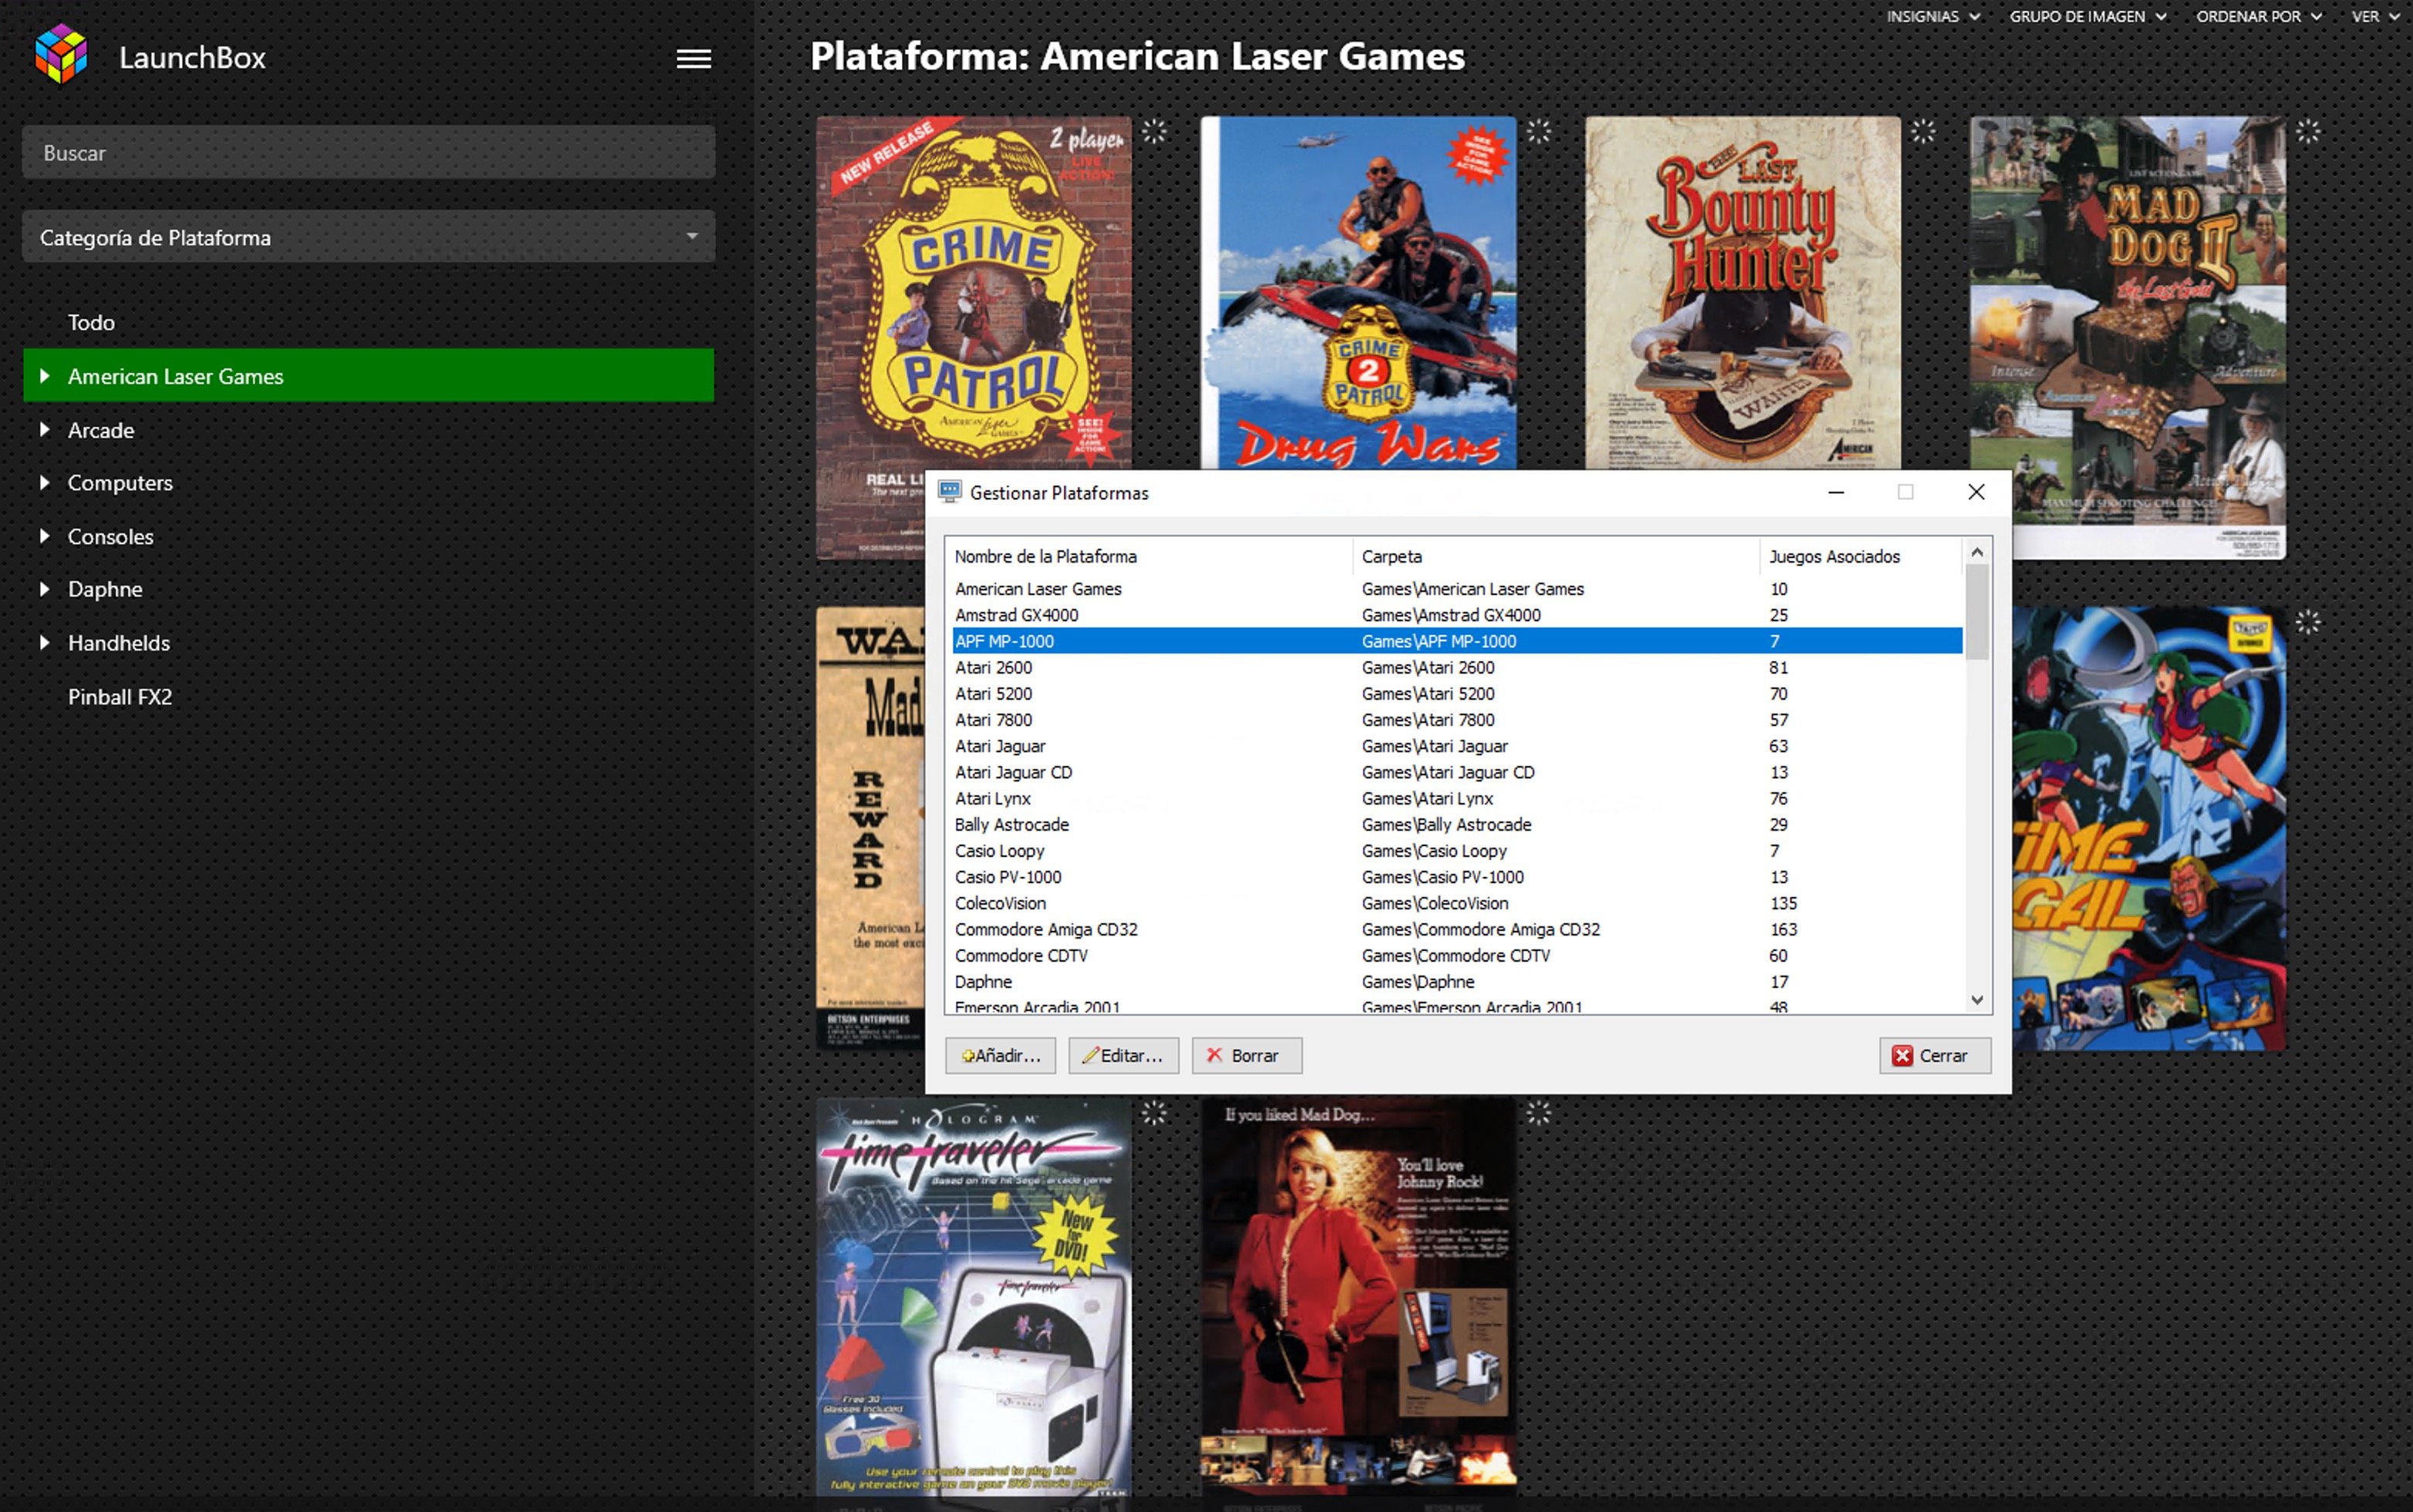Select the Atari Jaguar CD row
Screen dimensions: 2413x1512
(x=1456, y=772)
